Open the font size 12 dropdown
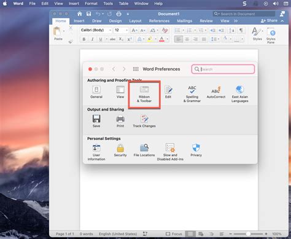Viewport: 291px width, 239px height. 126,30
